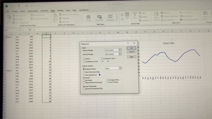Image resolution: width=212 pixels, height=119 pixels.
Task: Click the Input X Range field
Action: 111,54
